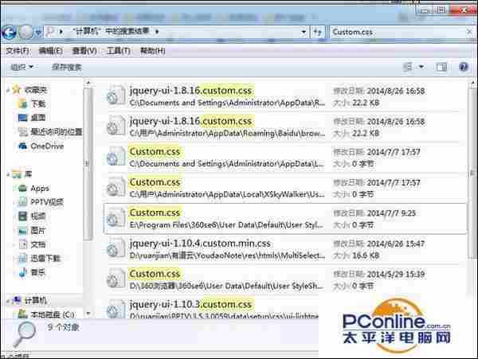Collapse the 收藏夹 (Favorites) tree group

[x=6, y=90]
